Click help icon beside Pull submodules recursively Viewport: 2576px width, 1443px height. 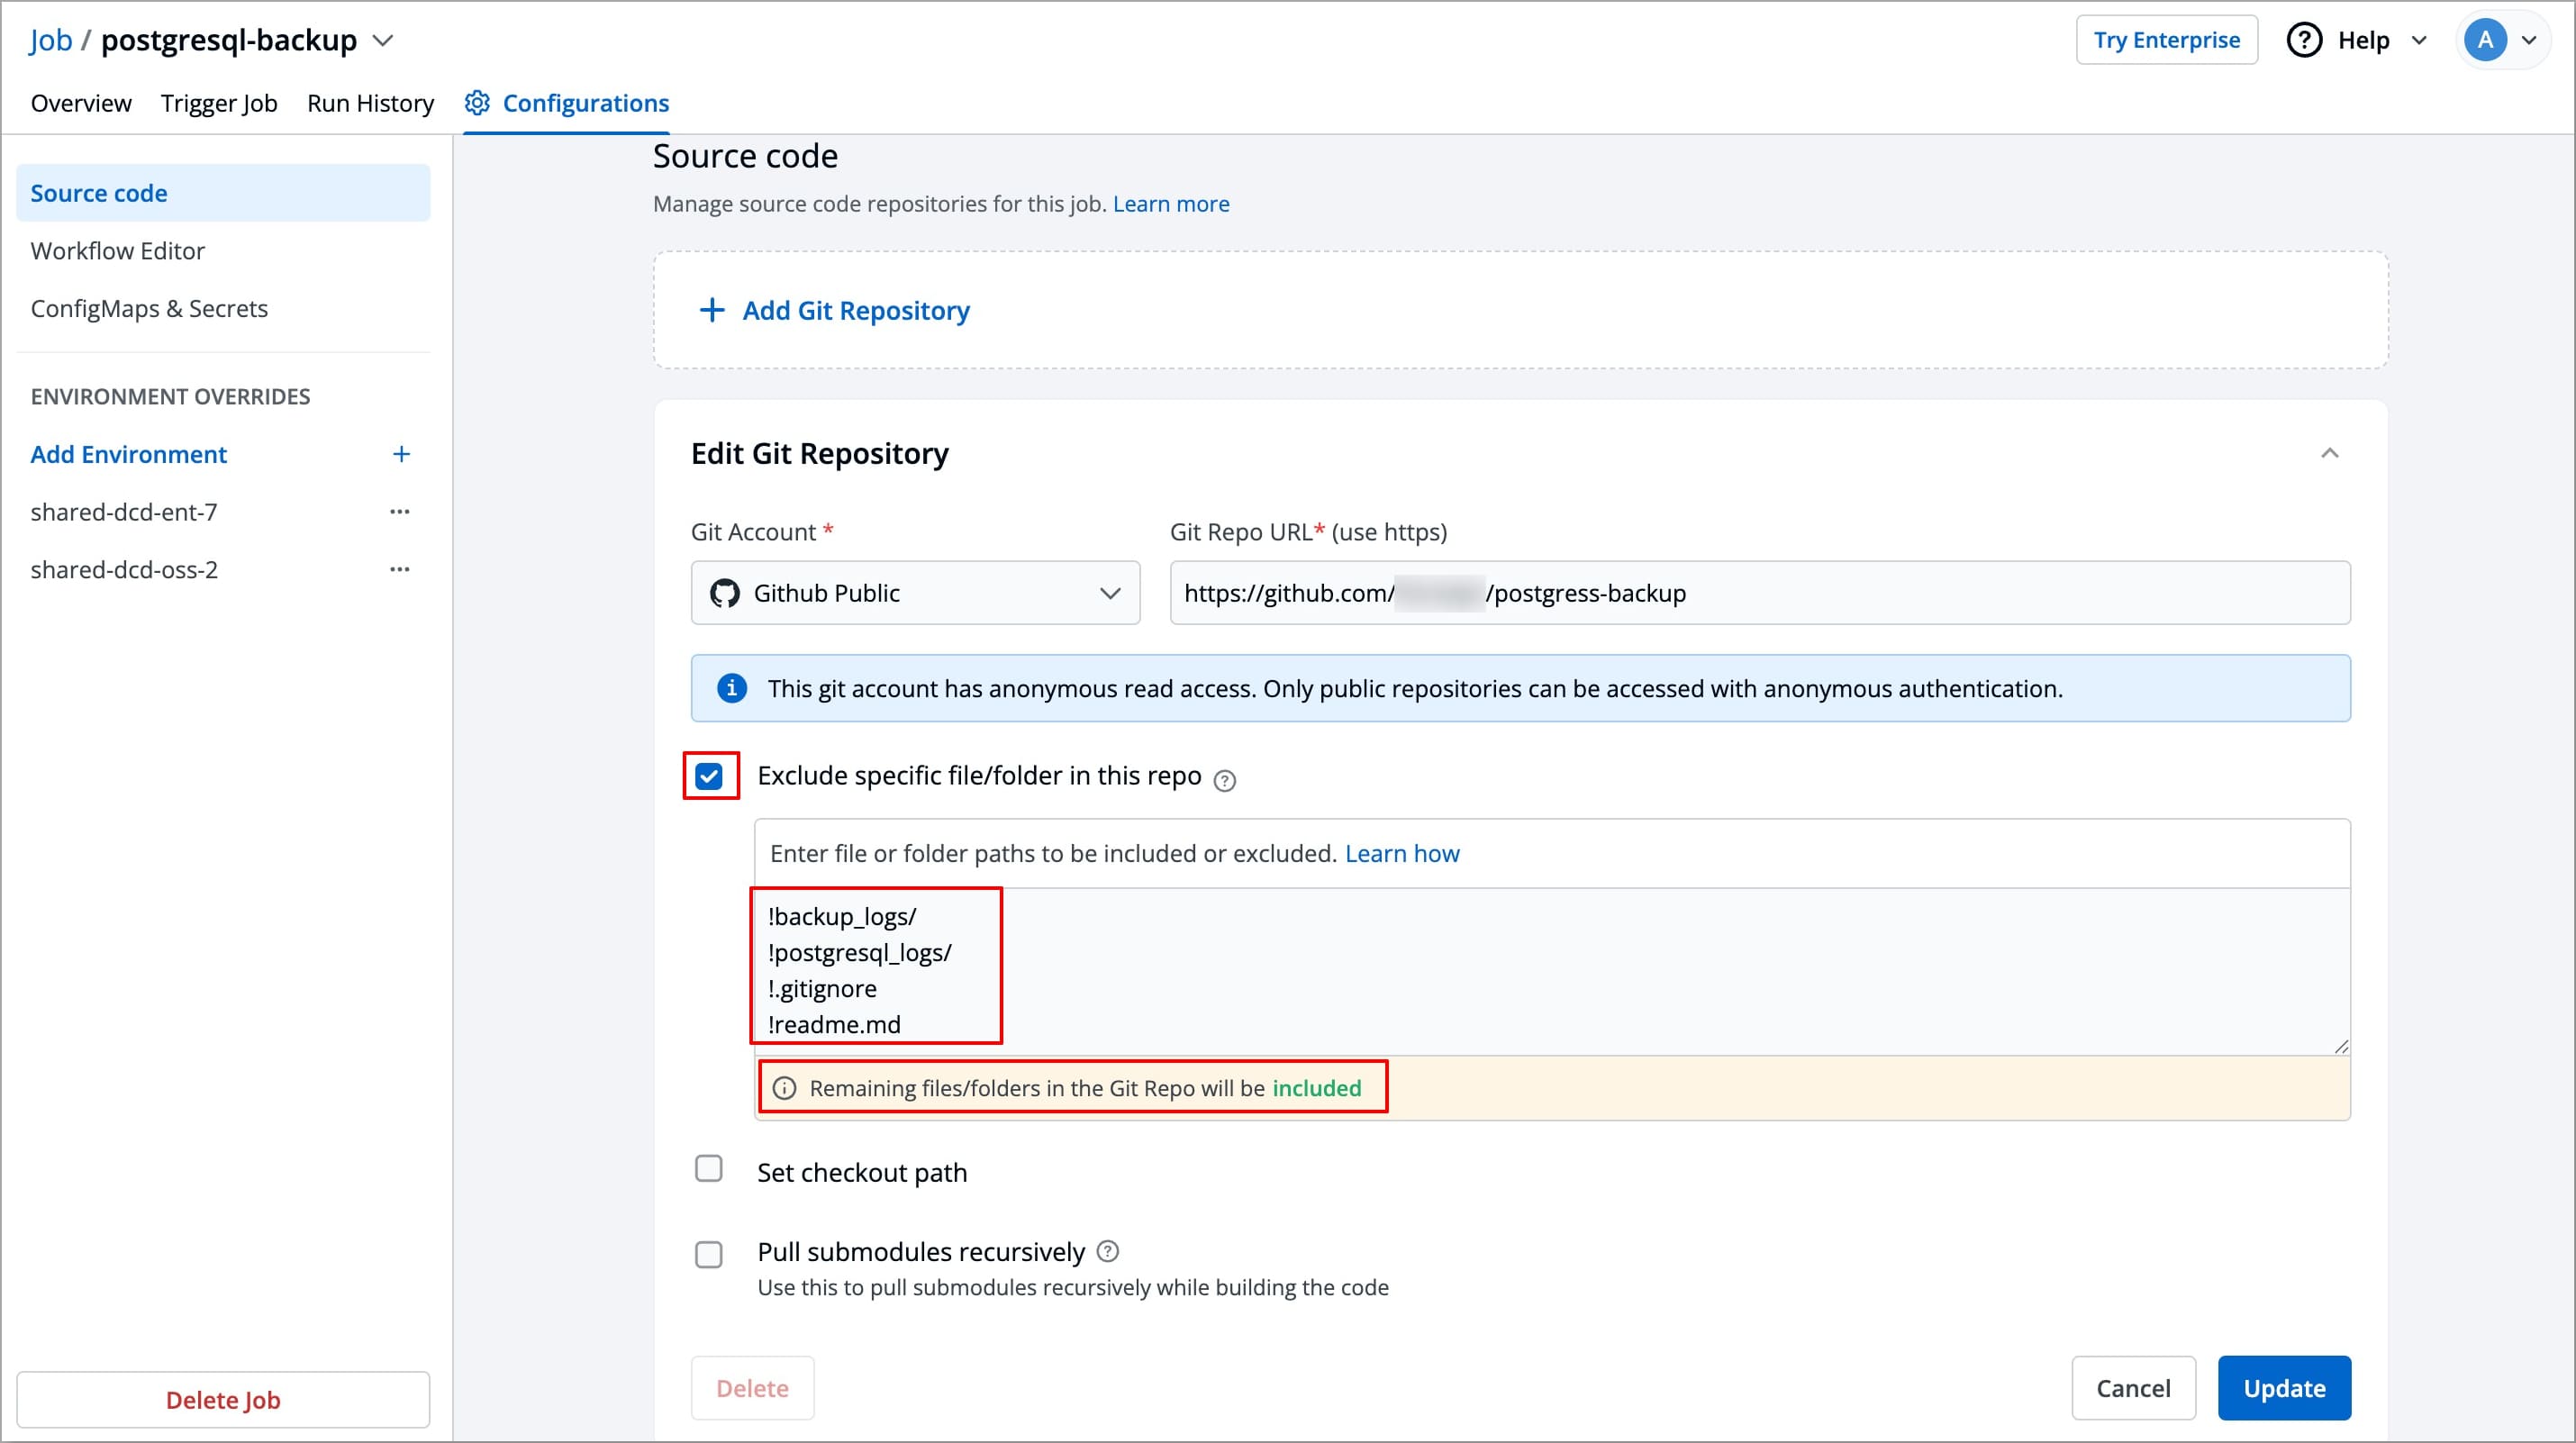click(1108, 1251)
